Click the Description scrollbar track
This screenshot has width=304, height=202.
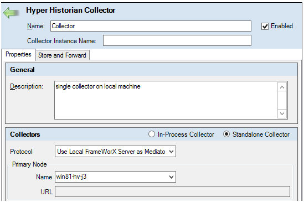(282, 100)
